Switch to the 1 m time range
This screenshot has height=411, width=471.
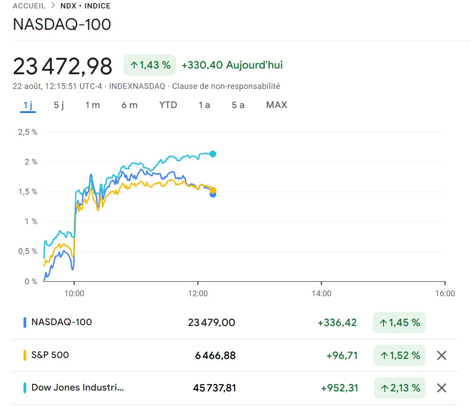point(92,105)
